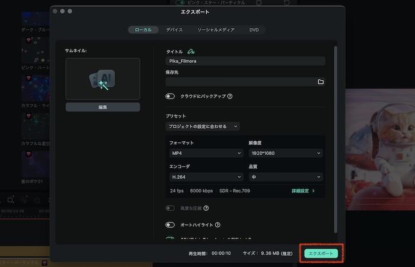Open the 詳細設定 link
The image size is (415, 267).
pos(303,191)
